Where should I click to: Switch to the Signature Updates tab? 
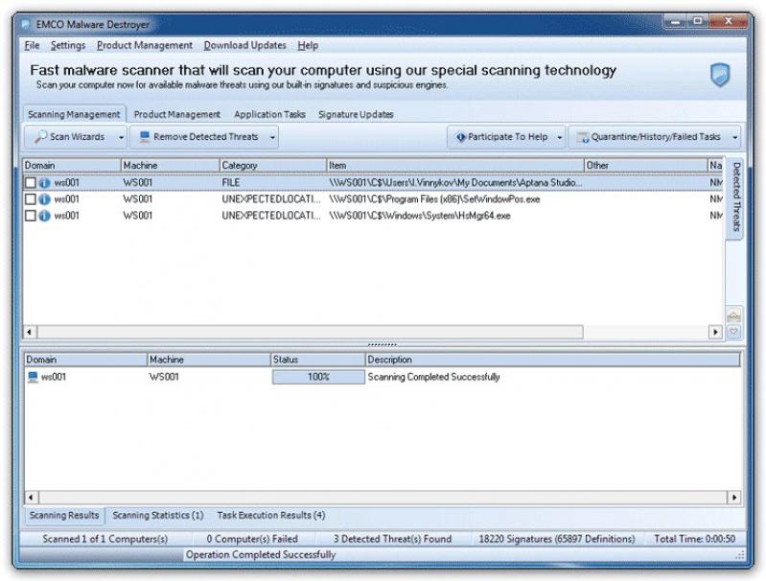356,114
